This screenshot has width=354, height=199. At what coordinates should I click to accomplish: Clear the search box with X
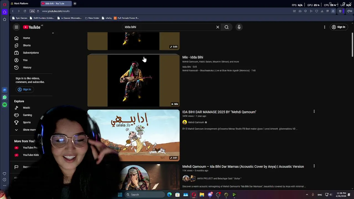click(x=218, y=27)
